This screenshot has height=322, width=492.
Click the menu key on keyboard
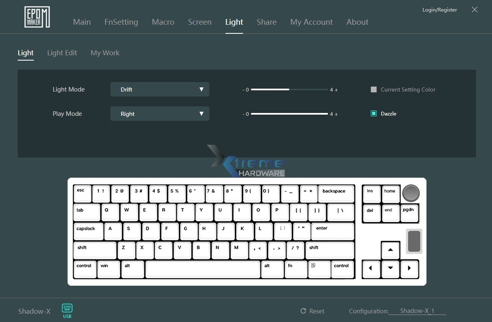point(319,268)
